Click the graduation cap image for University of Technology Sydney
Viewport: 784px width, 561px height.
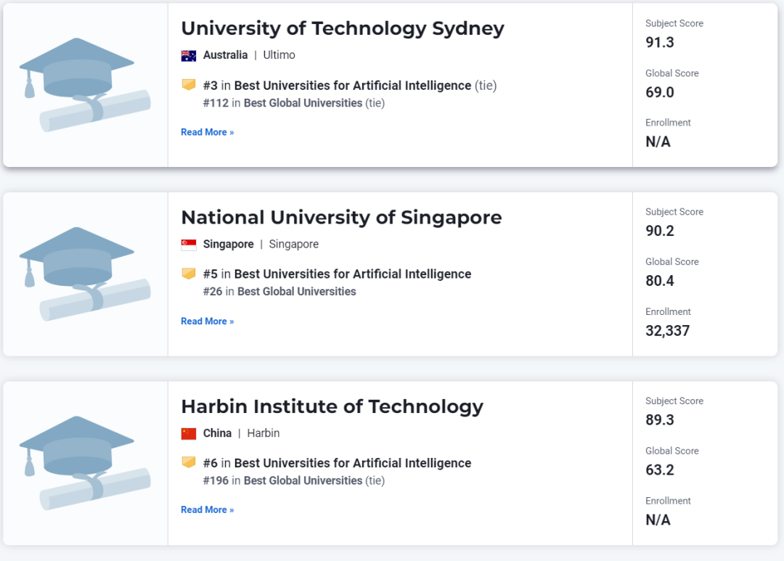[84, 84]
